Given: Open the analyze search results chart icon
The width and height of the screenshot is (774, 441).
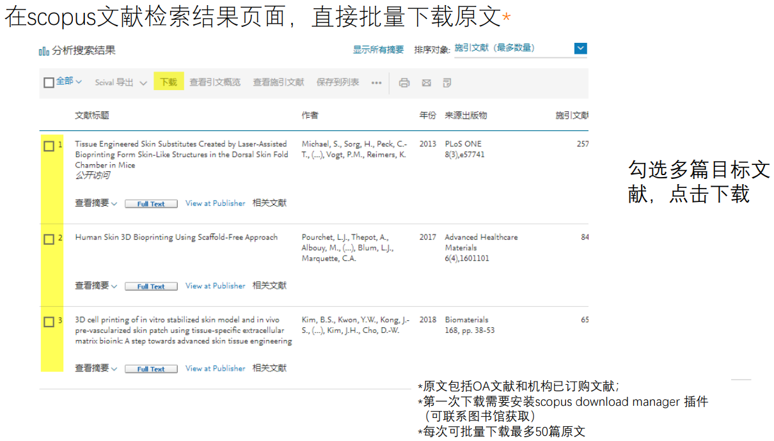Looking at the screenshot, I should pos(44,51).
